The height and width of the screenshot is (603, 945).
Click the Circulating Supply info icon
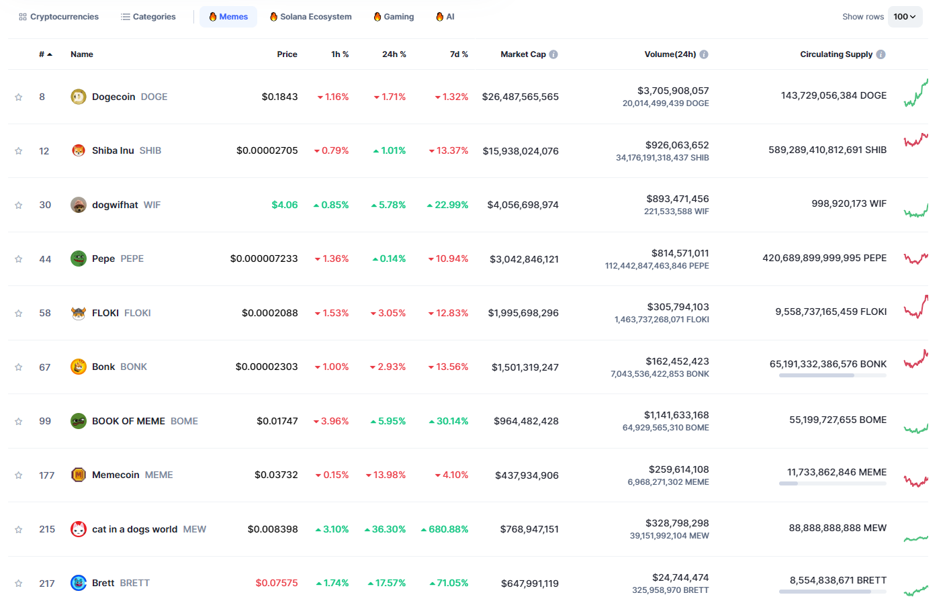pos(881,54)
